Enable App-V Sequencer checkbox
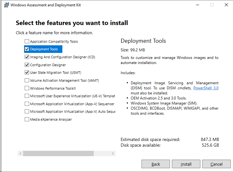The width and height of the screenshot is (233, 172). point(27,104)
